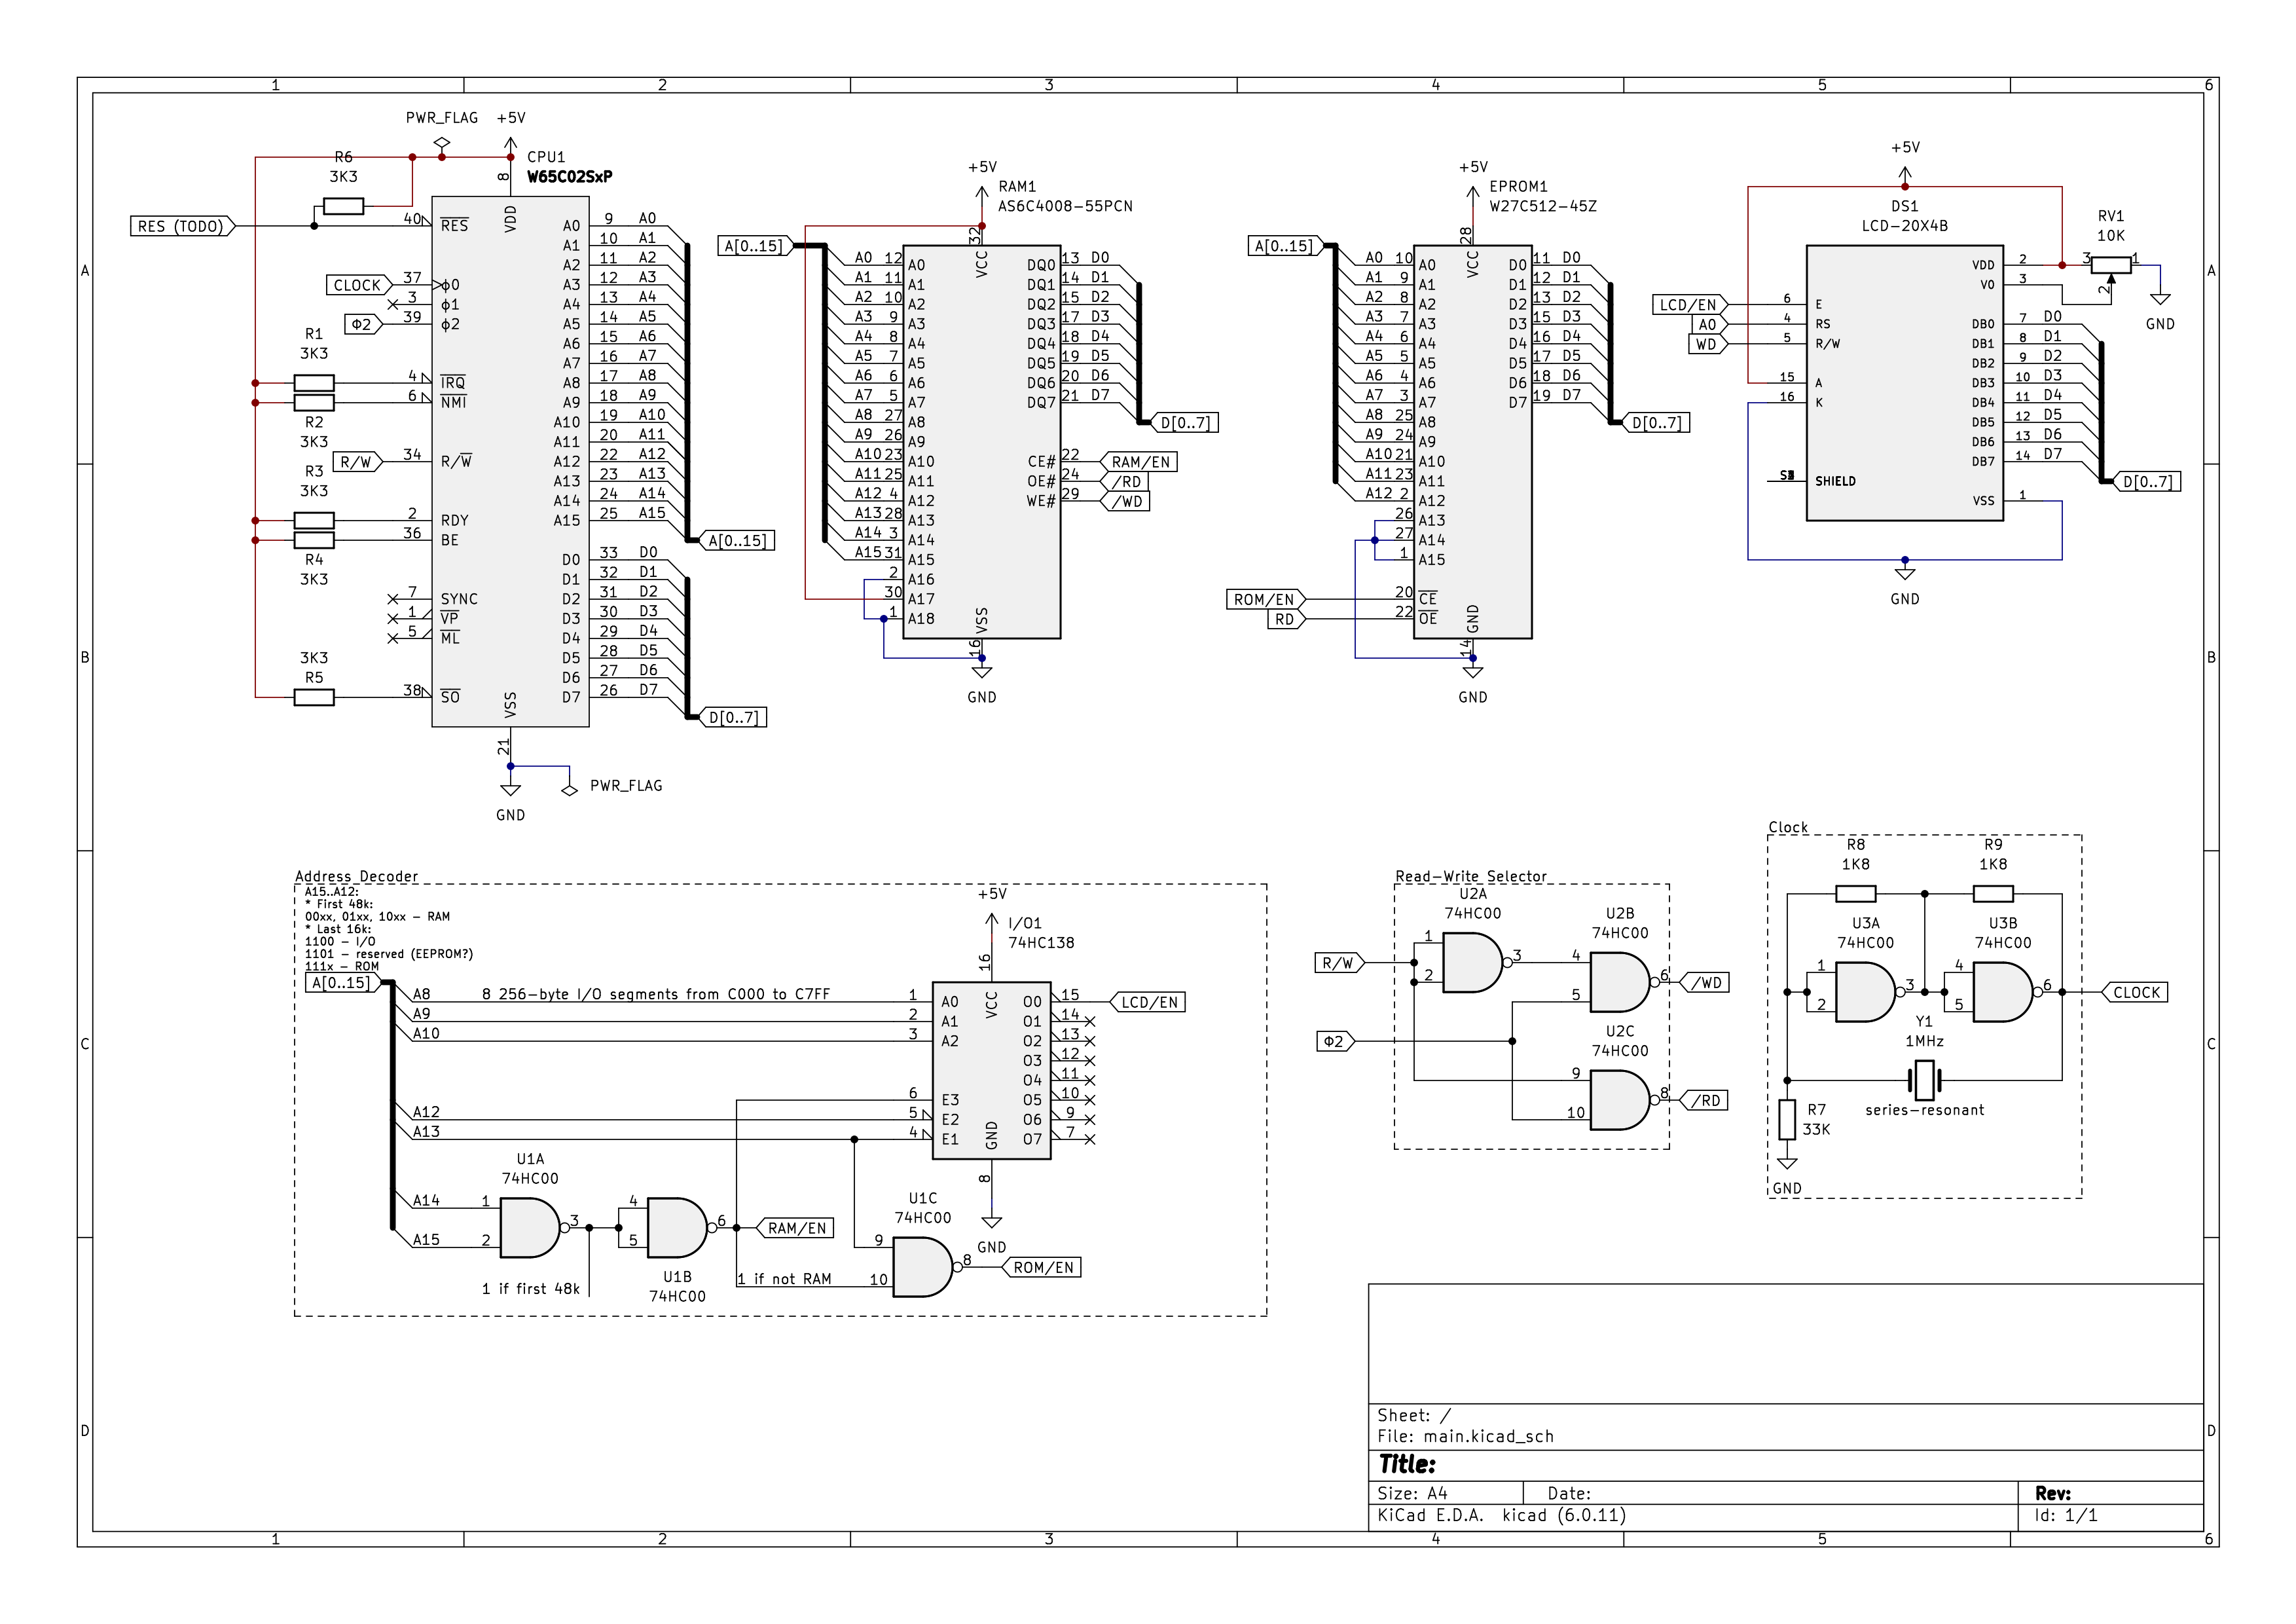The width and height of the screenshot is (2296, 1624).
Task: Select the R8 1K8 resistor in Clock
Action: pos(1855,893)
